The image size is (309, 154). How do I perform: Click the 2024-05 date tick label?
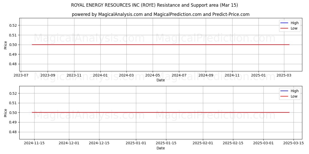pos(153,75)
